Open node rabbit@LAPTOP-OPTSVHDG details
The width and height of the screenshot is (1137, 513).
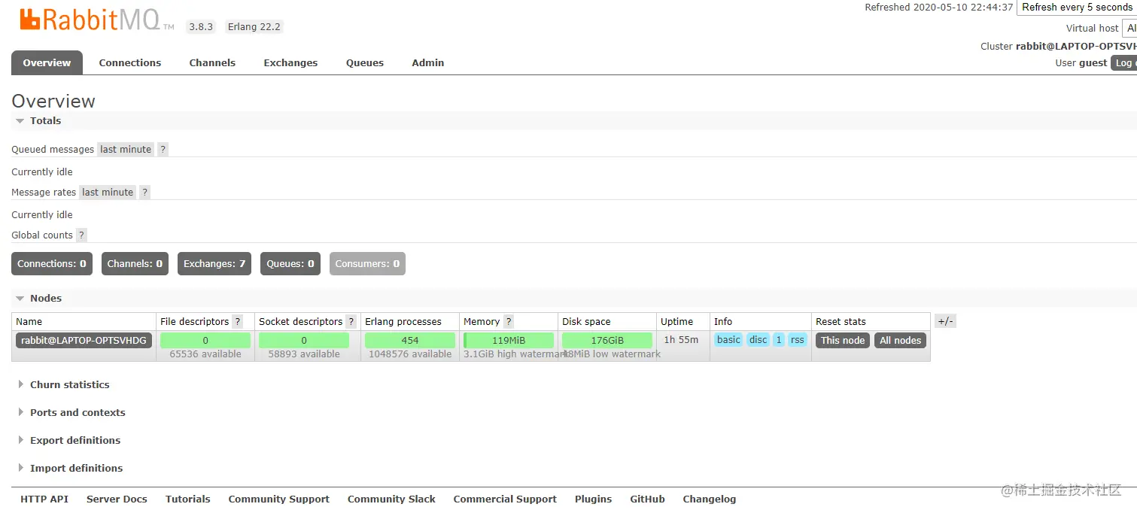[84, 340]
